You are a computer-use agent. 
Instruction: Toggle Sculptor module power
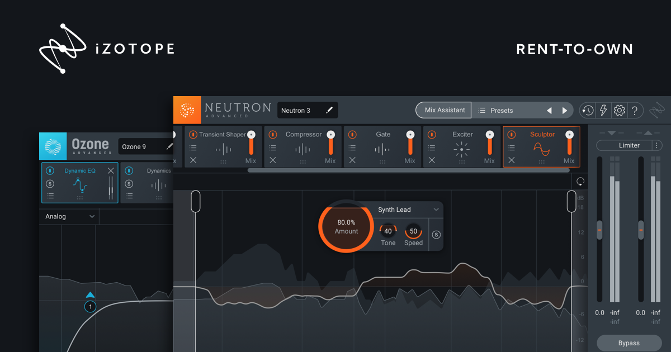pos(511,135)
